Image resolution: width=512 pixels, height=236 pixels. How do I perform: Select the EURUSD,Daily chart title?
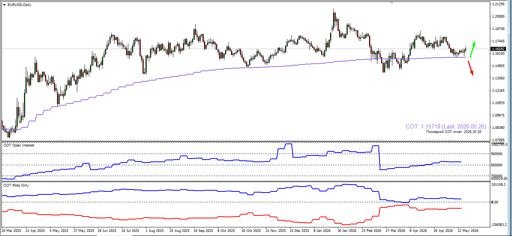pos(20,5)
